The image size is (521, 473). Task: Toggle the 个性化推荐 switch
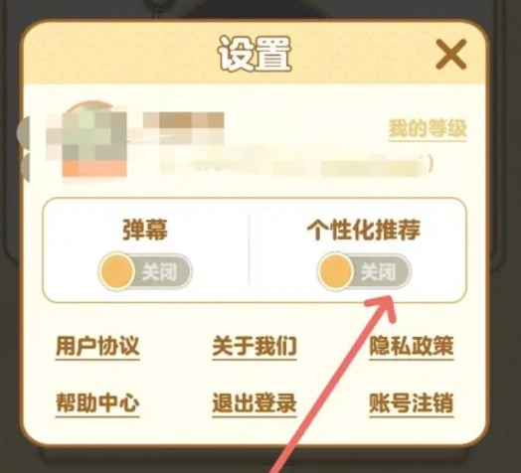coord(364,271)
